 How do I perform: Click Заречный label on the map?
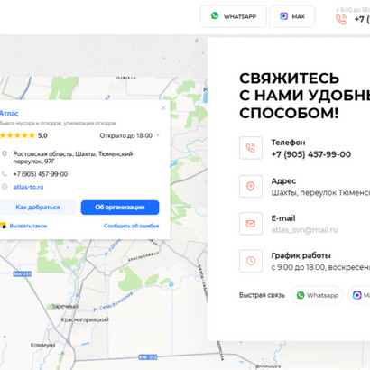(x=65, y=307)
